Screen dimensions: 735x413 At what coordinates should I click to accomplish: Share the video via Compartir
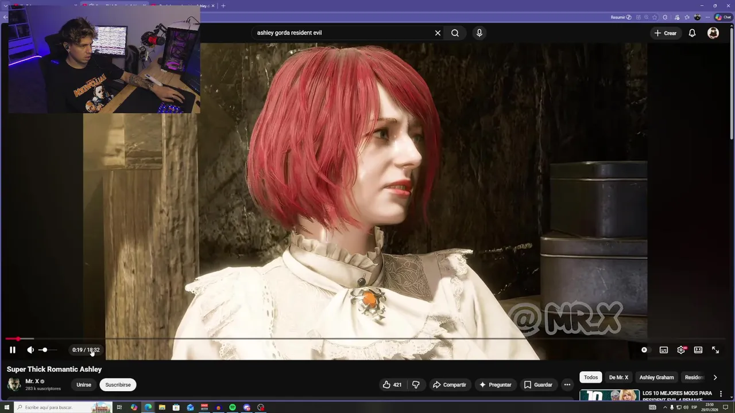449,385
